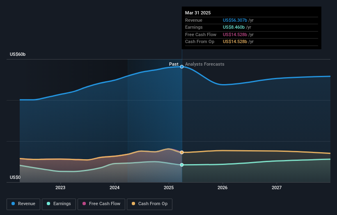Click the Revenue row label in the tooltip
This screenshot has width=337, height=215.
point(194,20)
